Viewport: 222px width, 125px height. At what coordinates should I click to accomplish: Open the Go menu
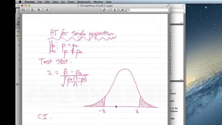tap(63, 2)
